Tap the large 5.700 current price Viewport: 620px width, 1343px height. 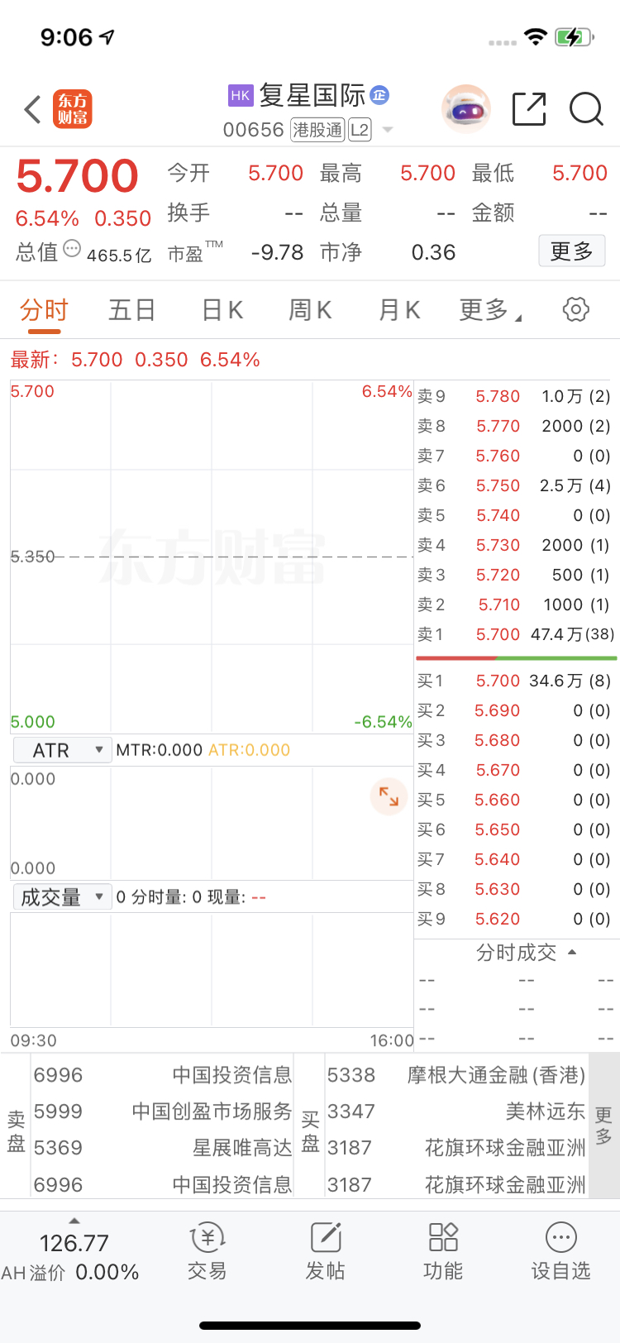point(77,176)
